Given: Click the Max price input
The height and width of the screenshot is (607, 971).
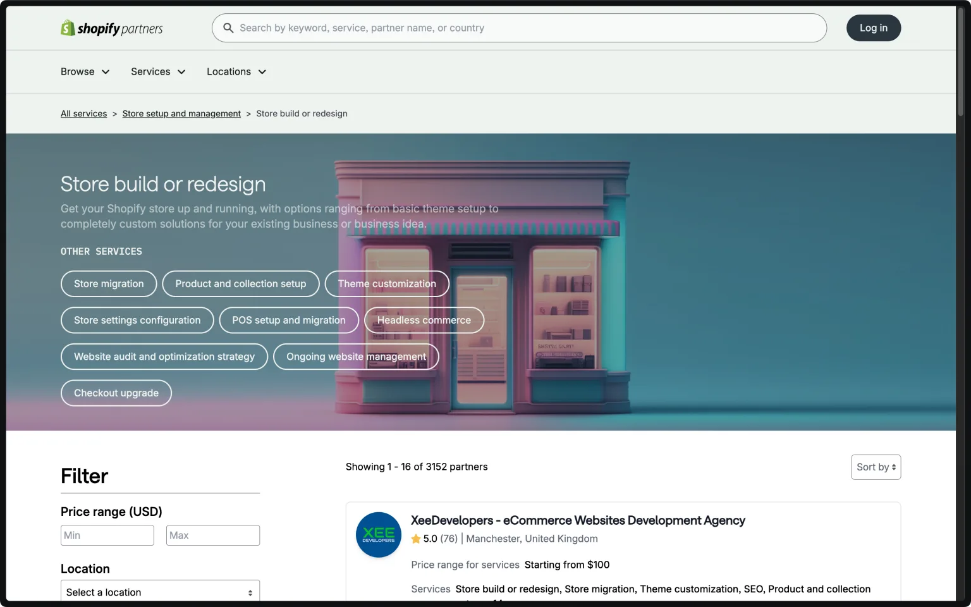Looking at the screenshot, I should (213, 536).
